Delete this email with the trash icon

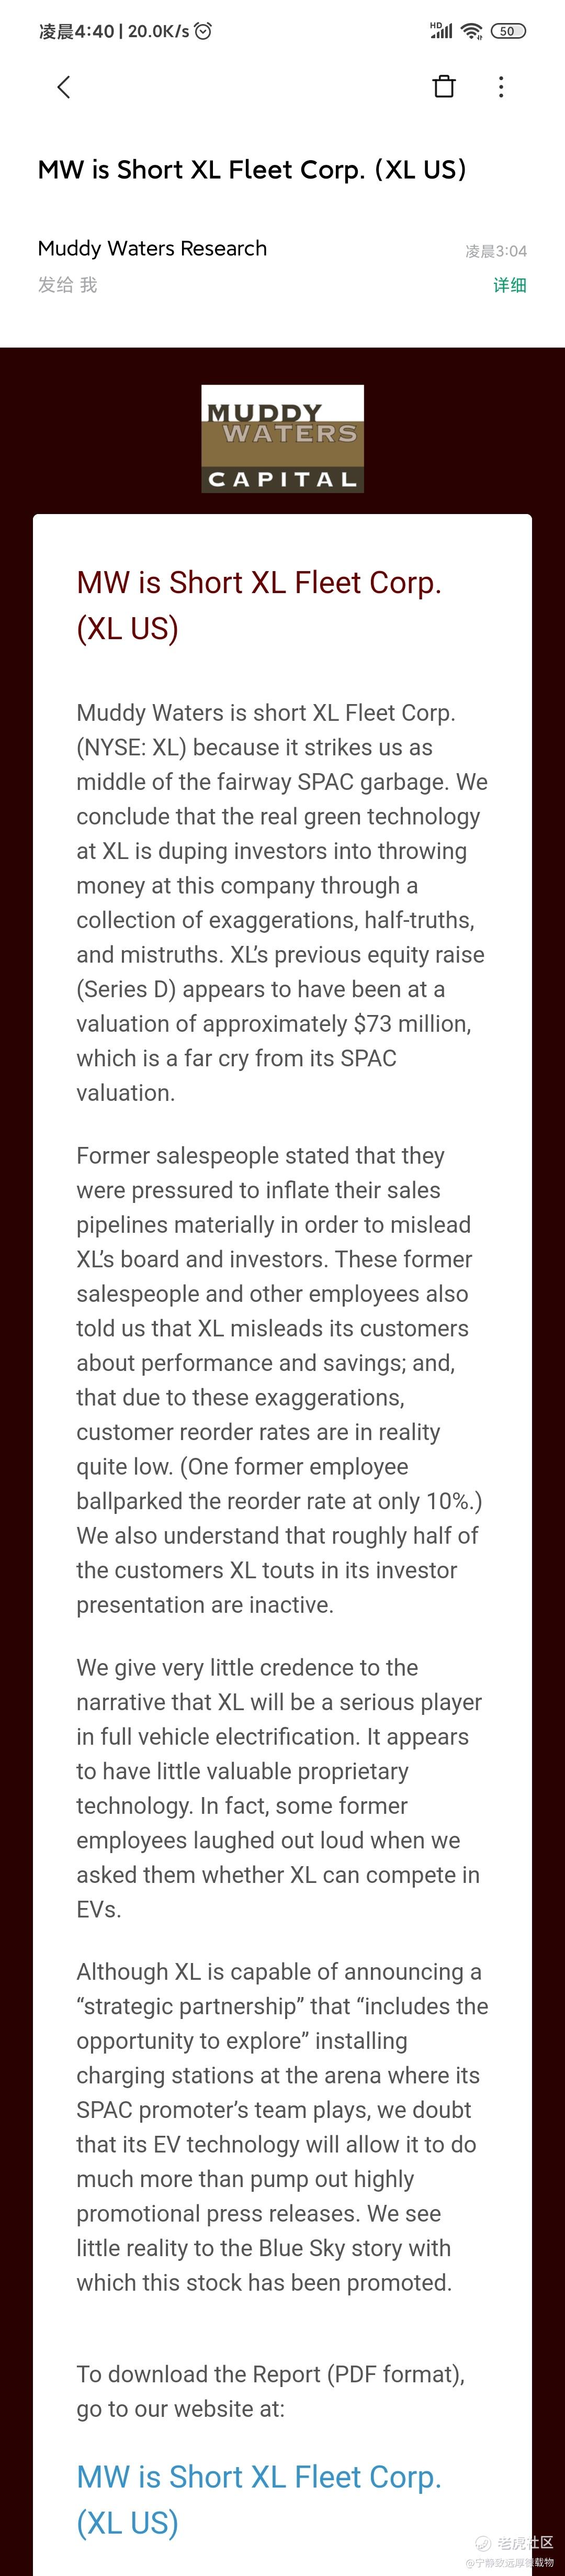444,87
